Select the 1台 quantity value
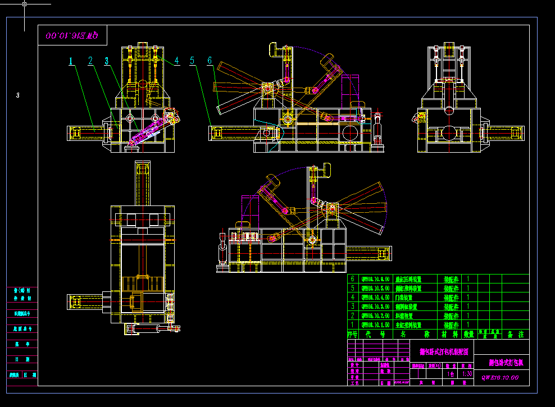This screenshot has height=407, width=555. click(x=451, y=374)
